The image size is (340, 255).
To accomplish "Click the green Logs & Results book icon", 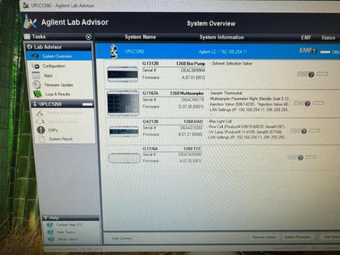I will pos(37,94).
